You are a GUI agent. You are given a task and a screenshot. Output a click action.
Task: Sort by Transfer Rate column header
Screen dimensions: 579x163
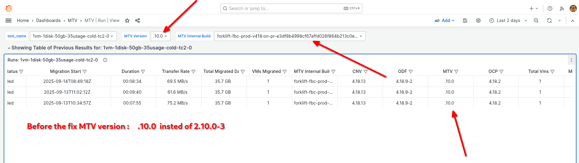click(176, 71)
